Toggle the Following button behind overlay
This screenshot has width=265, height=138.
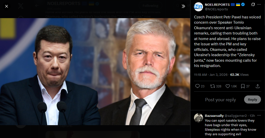(x=150, y=6)
